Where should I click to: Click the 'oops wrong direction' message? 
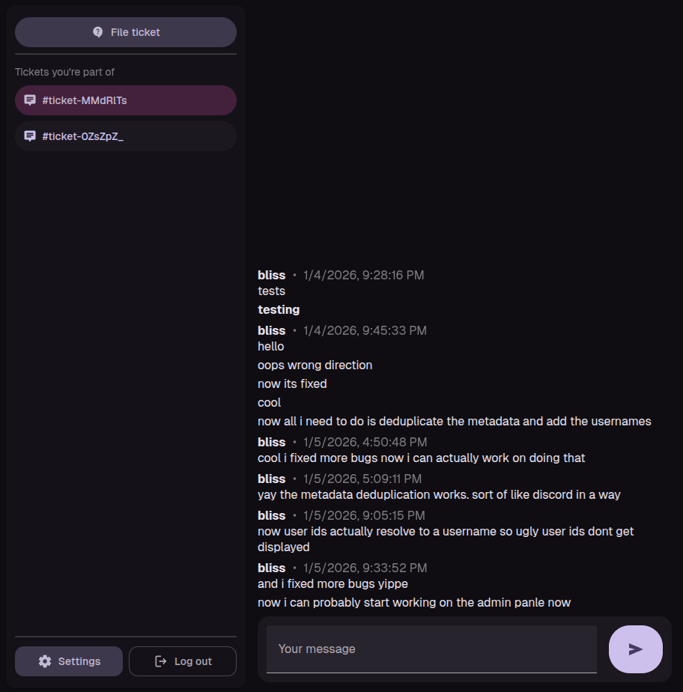(x=315, y=365)
